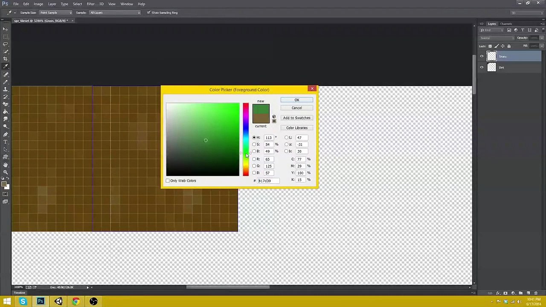546x307 pixels.
Task: Click the filter for pixel layers icon
Action: coord(509,30)
